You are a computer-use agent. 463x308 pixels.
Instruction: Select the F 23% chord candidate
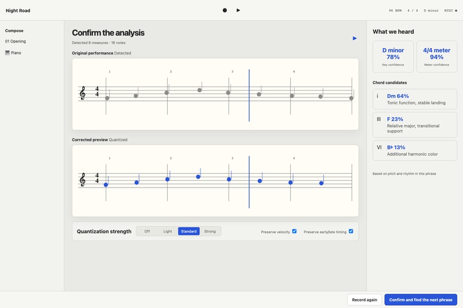pos(415,125)
